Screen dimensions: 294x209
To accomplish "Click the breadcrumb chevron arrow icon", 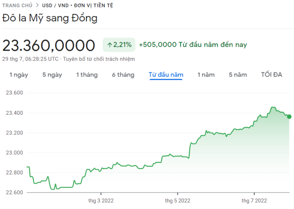I will pyautogui.click(x=37, y=5).
